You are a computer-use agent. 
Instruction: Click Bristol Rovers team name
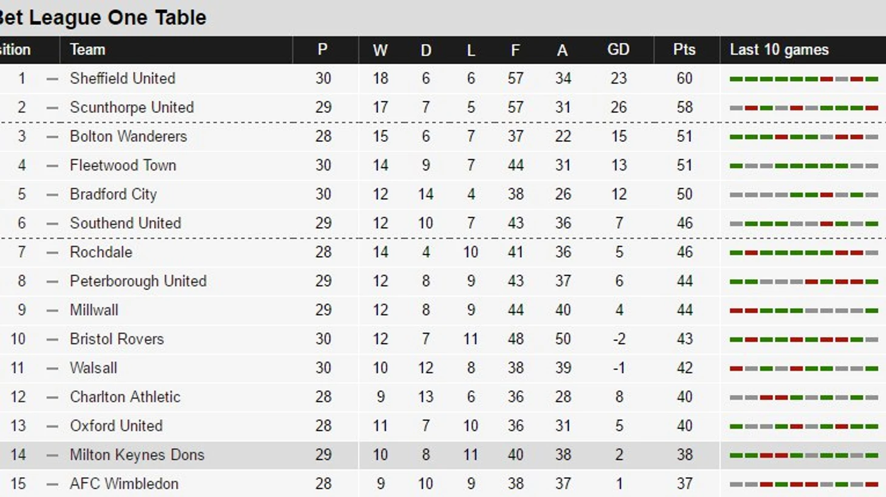coord(117,339)
